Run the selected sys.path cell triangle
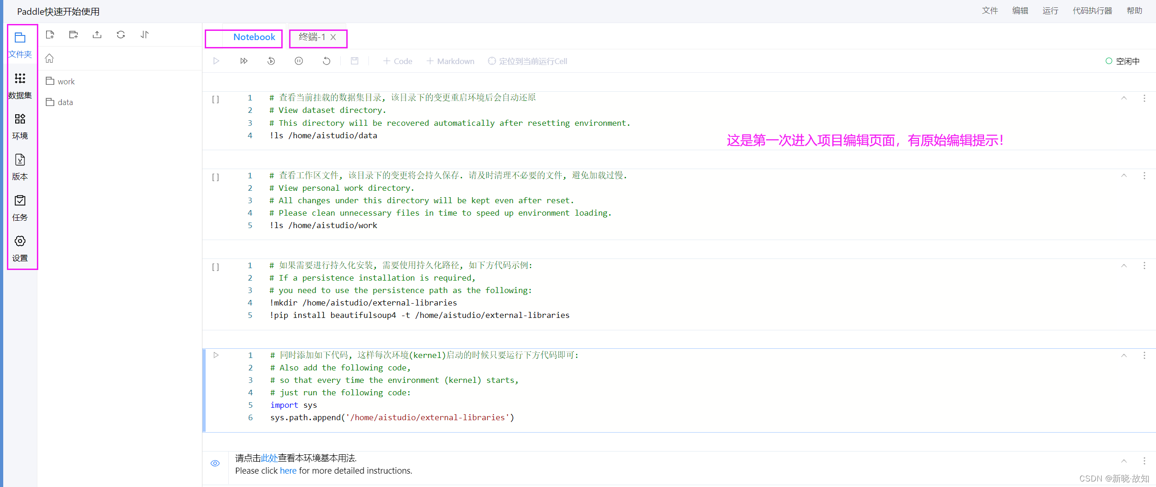 click(x=216, y=355)
